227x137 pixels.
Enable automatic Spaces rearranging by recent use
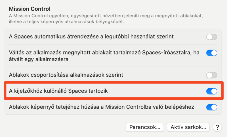pyautogui.click(x=212, y=37)
